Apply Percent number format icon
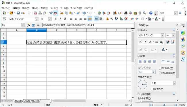 click(x=112, y=19)
